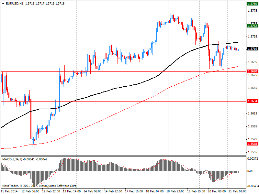This screenshot has width=259, height=194.
Task: Click the 13 Feb 14:00 time label
Action: (72, 191)
